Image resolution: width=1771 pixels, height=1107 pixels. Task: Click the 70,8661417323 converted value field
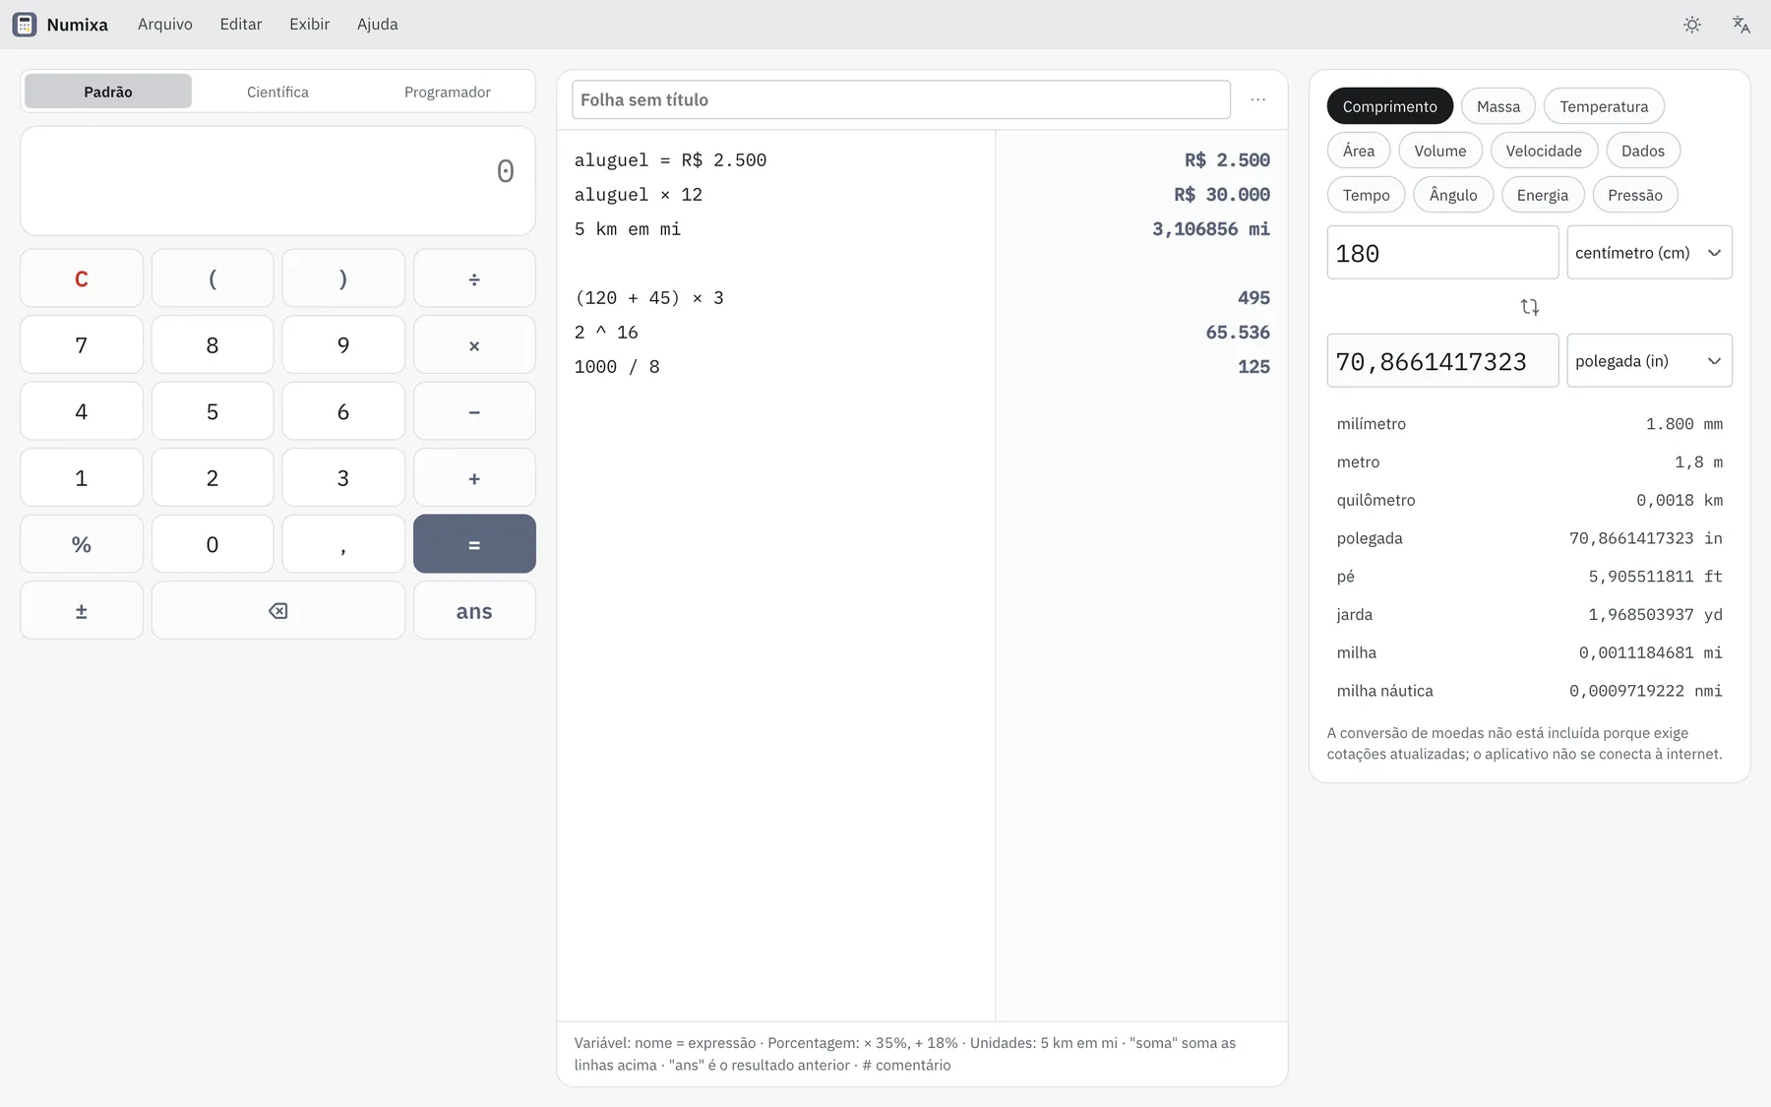click(x=1442, y=361)
